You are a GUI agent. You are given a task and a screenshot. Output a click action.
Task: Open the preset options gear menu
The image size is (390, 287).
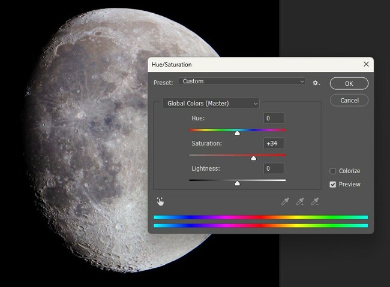pos(316,82)
